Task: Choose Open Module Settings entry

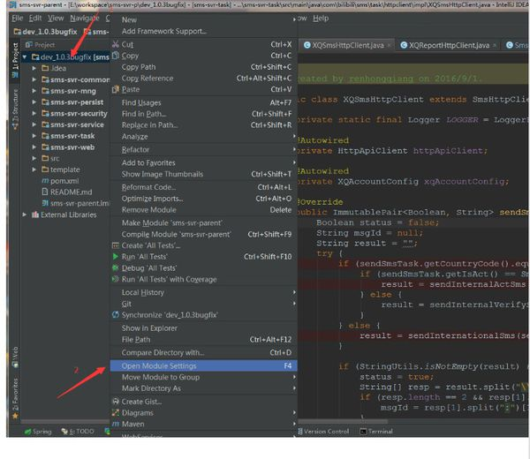Action: [204, 365]
